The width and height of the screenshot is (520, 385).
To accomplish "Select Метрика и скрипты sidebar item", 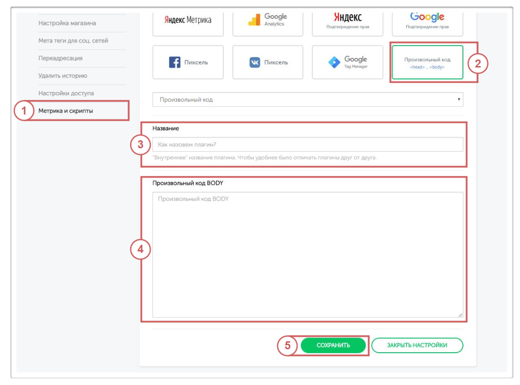I will pyautogui.click(x=66, y=111).
